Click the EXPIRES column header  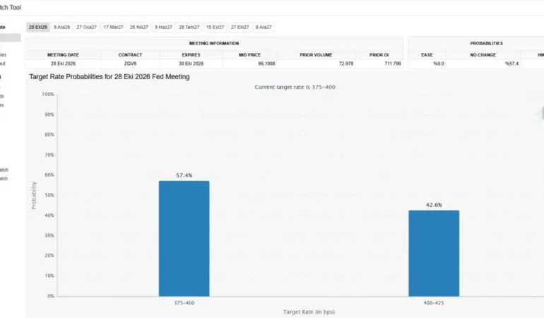[191, 55]
